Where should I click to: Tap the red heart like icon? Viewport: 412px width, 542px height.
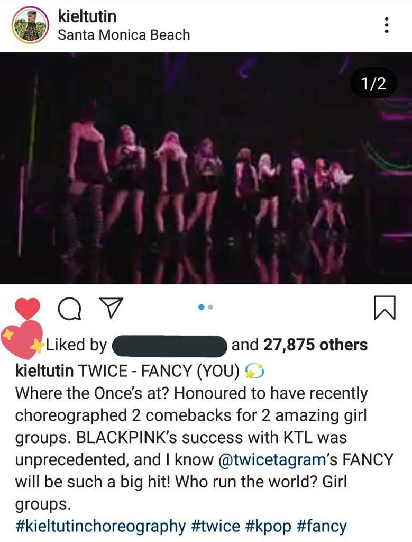point(28,309)
